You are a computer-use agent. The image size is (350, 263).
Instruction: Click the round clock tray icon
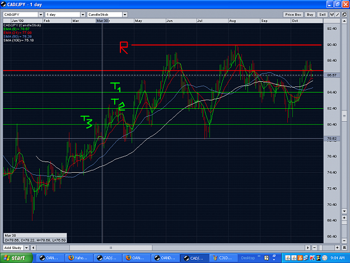point(325,258)
